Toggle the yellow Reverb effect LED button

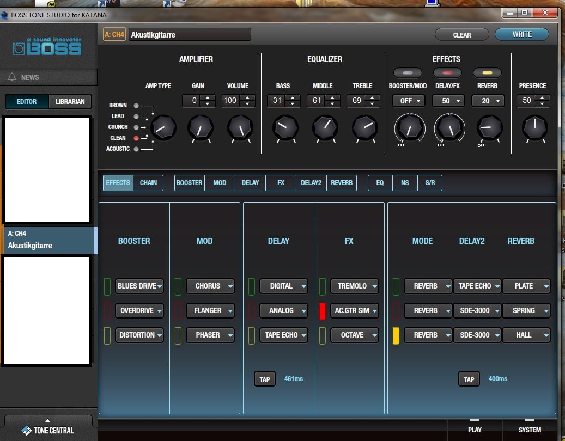tap(487, 73)
